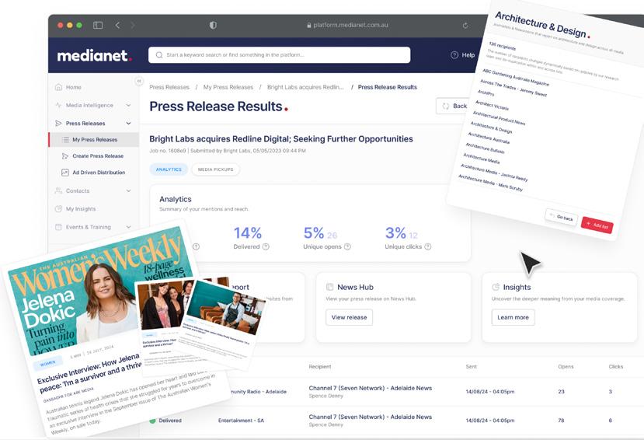Switch to the Analytics tab
Viewport: 644px width, 440px height.
pyautogui.click(x=169, y=169)
